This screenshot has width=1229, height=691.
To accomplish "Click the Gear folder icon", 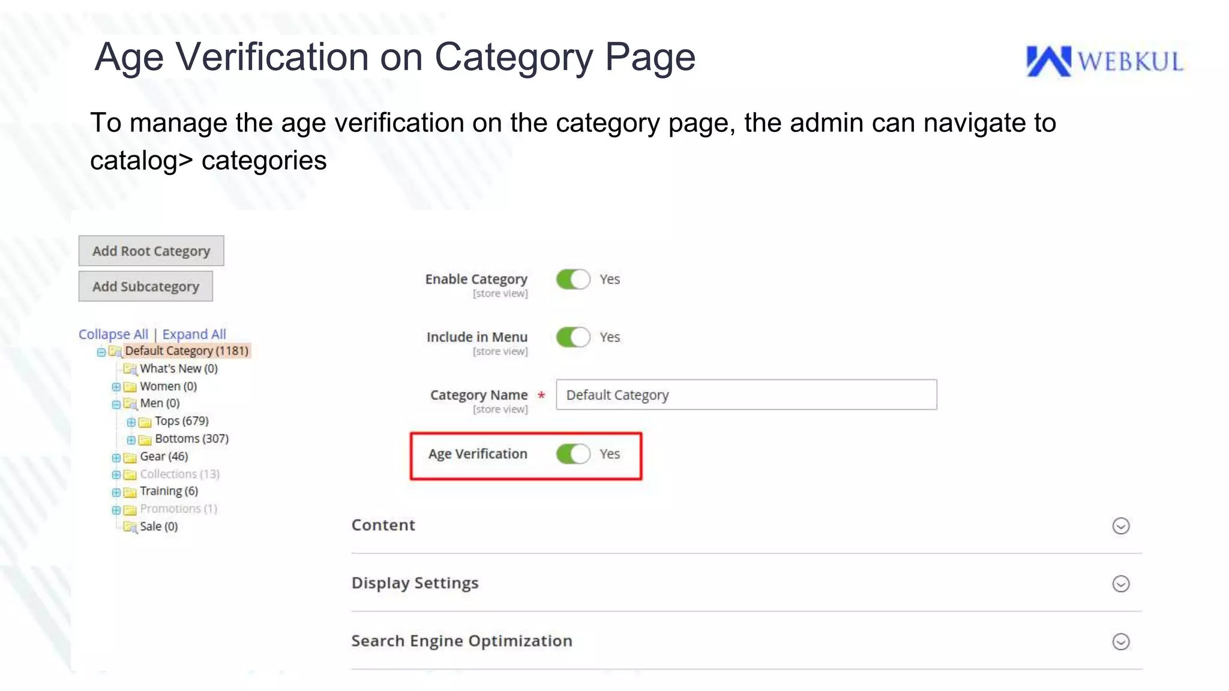I will click(x=130, y=458).
